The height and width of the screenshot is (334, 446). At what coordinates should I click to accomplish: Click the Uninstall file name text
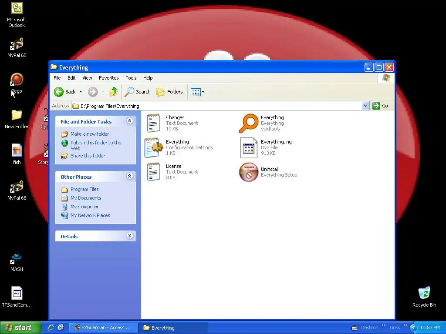point(270,169)
